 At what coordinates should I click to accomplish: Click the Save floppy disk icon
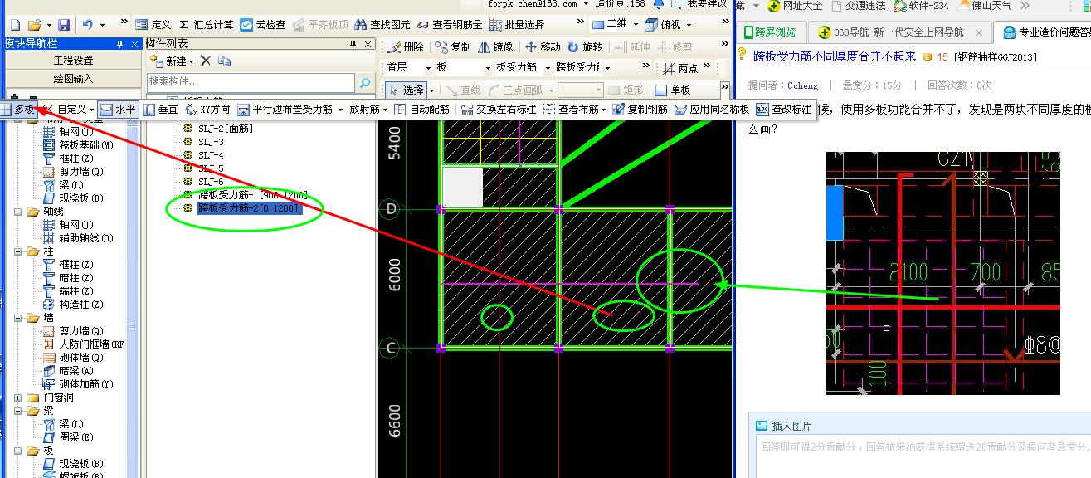click(x=64, y=25)
